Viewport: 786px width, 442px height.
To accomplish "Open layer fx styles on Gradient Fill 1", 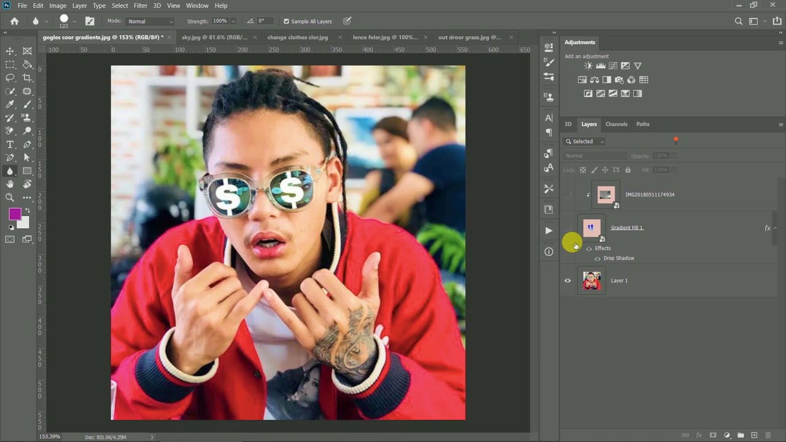I will 767,228.
